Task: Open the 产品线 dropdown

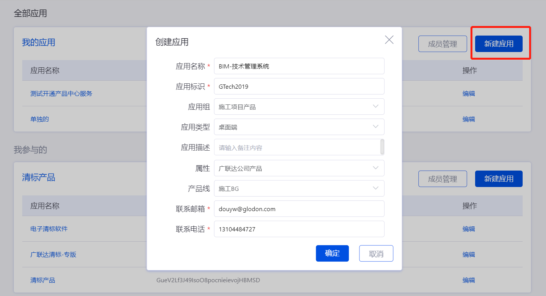Action: 299,189
